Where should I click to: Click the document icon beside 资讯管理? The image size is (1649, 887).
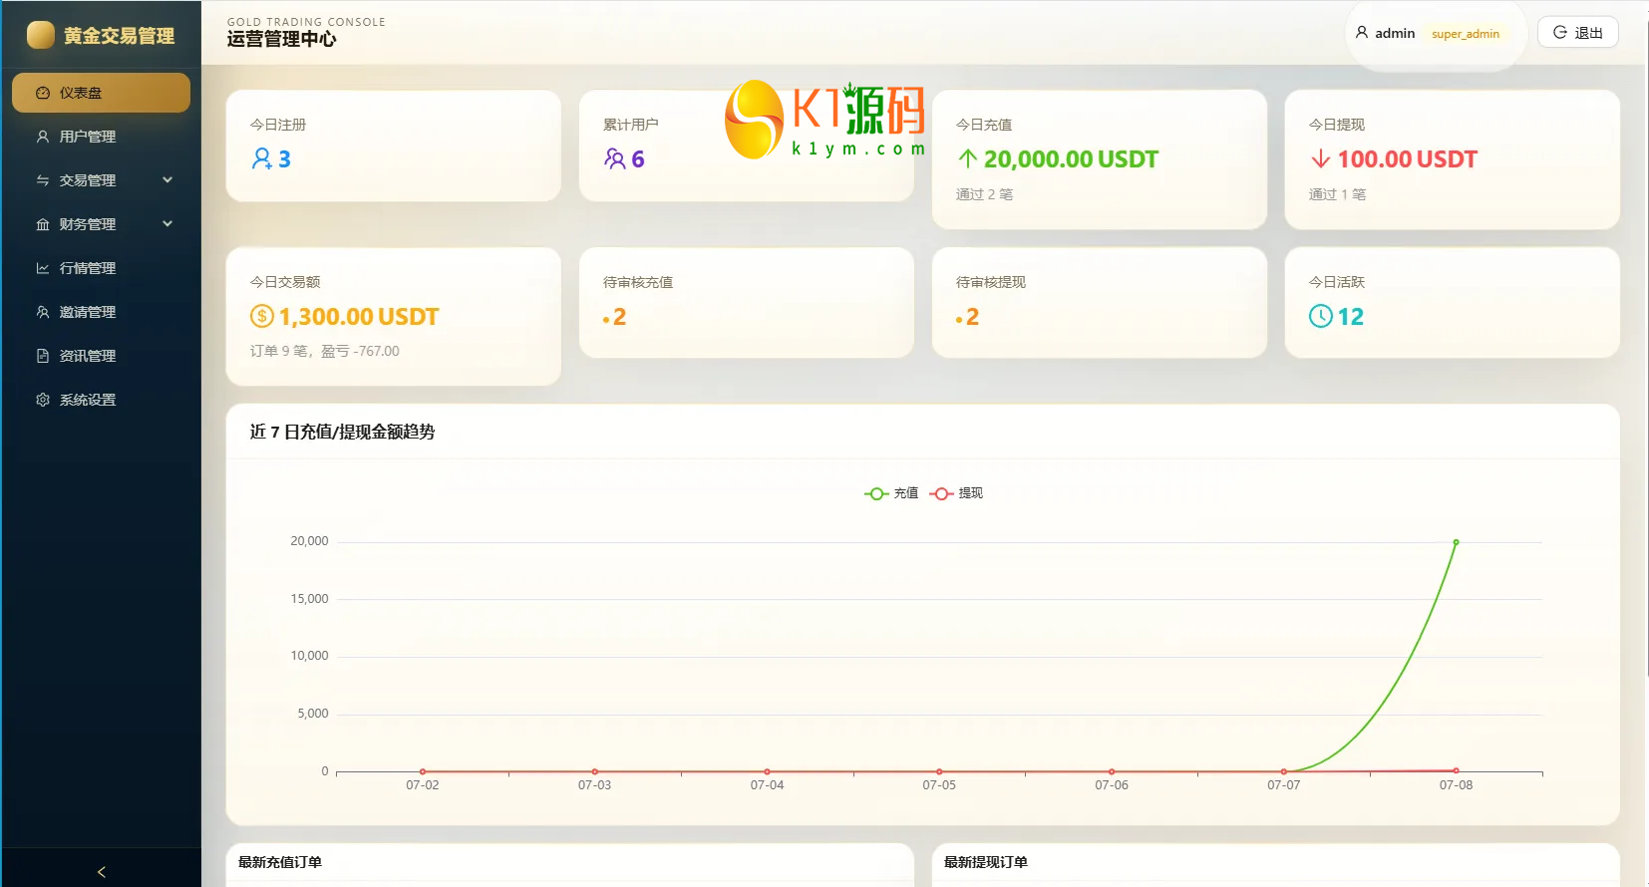(43, 356)
